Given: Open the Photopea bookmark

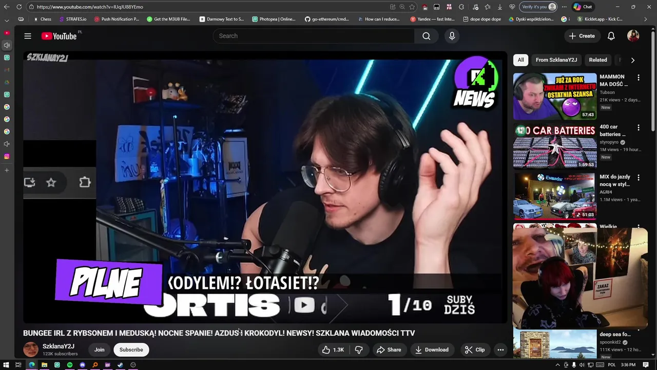Looking at the screenshot, I should point(274,19).
